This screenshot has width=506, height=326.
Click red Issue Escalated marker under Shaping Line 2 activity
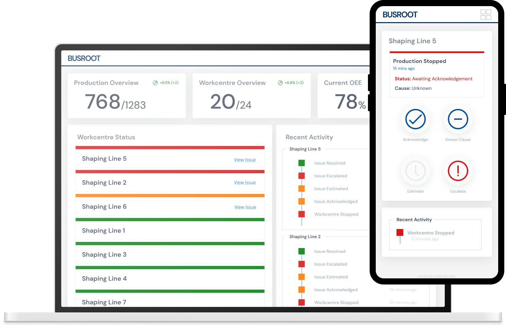[302, 264]
